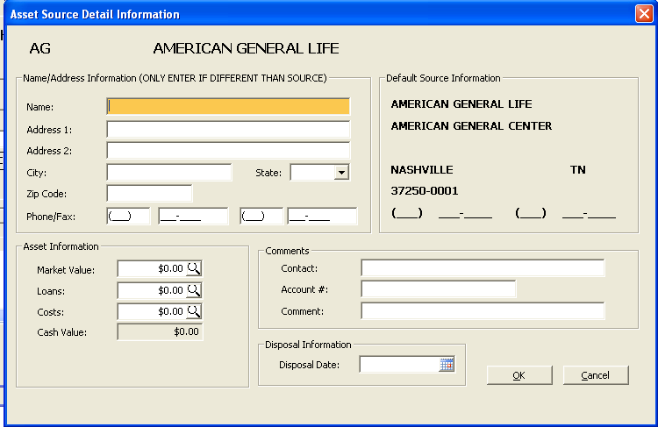The width and height of the screenshot is (658, 427).
Task: Click the Market Value magnifier lookup icon
Action: pyautogui.click(x=194, y=269)
